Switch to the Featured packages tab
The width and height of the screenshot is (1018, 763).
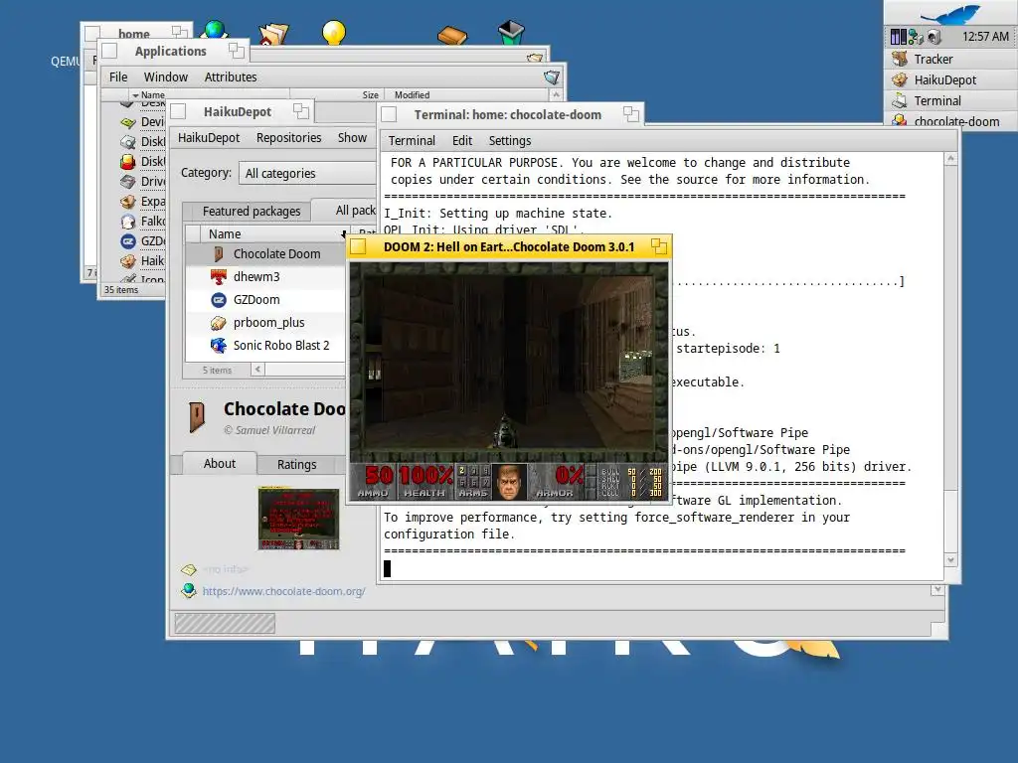click(x=252, y=212)
